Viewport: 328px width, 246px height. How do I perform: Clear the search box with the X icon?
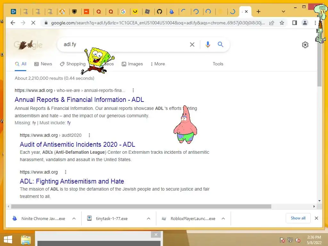[x=192, y=44]
